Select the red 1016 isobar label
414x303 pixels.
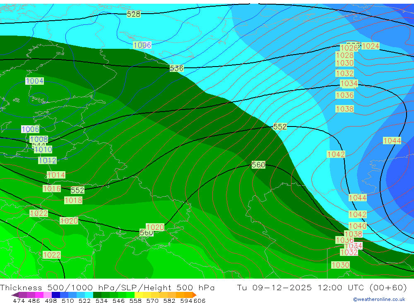point(52,188)
